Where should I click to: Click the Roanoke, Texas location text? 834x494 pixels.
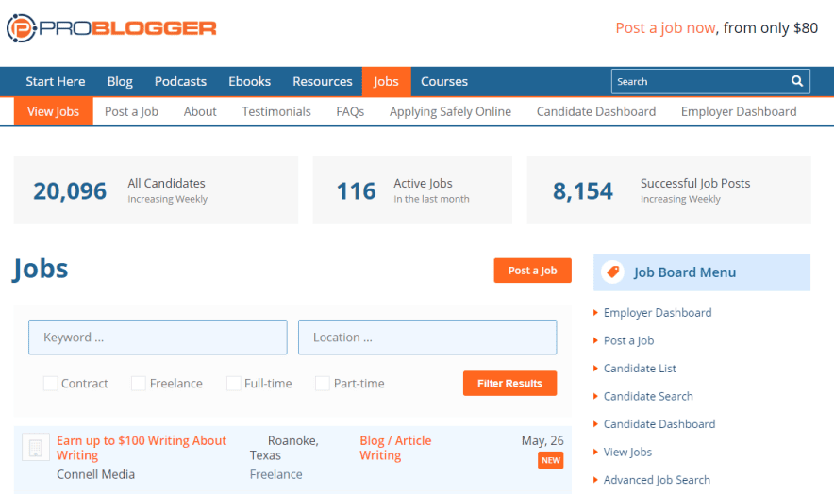click(285, 448)
